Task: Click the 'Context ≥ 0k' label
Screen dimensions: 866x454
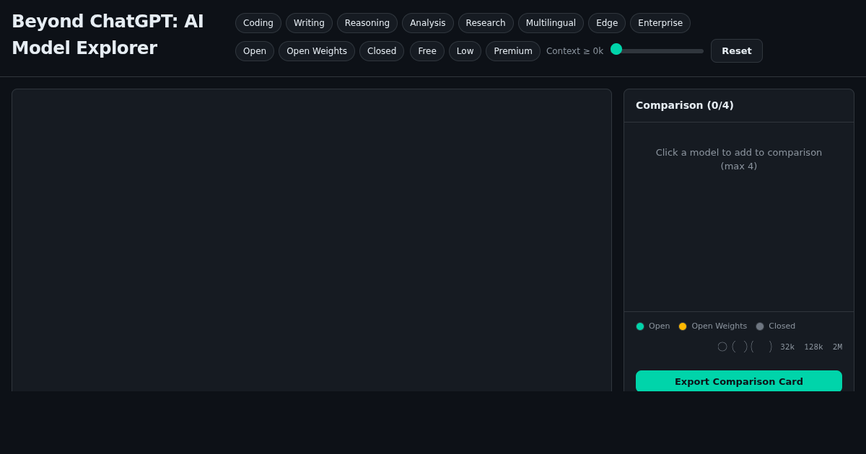Action: click(x=574, y=51)
